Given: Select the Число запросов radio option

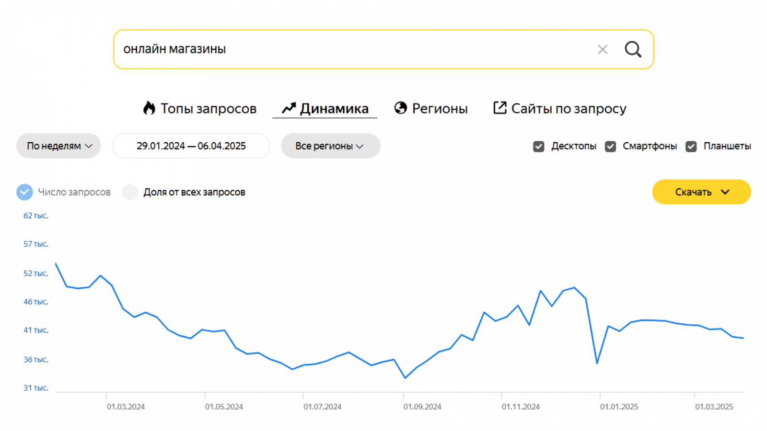Looking at the screenshot, I should [25, 192].
